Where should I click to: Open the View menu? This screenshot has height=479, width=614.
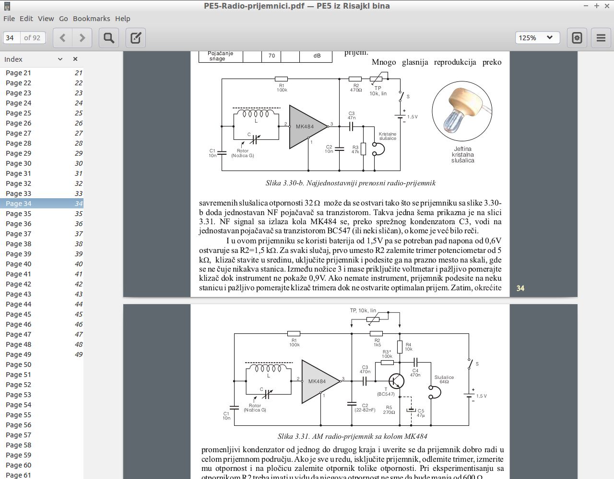46,19
